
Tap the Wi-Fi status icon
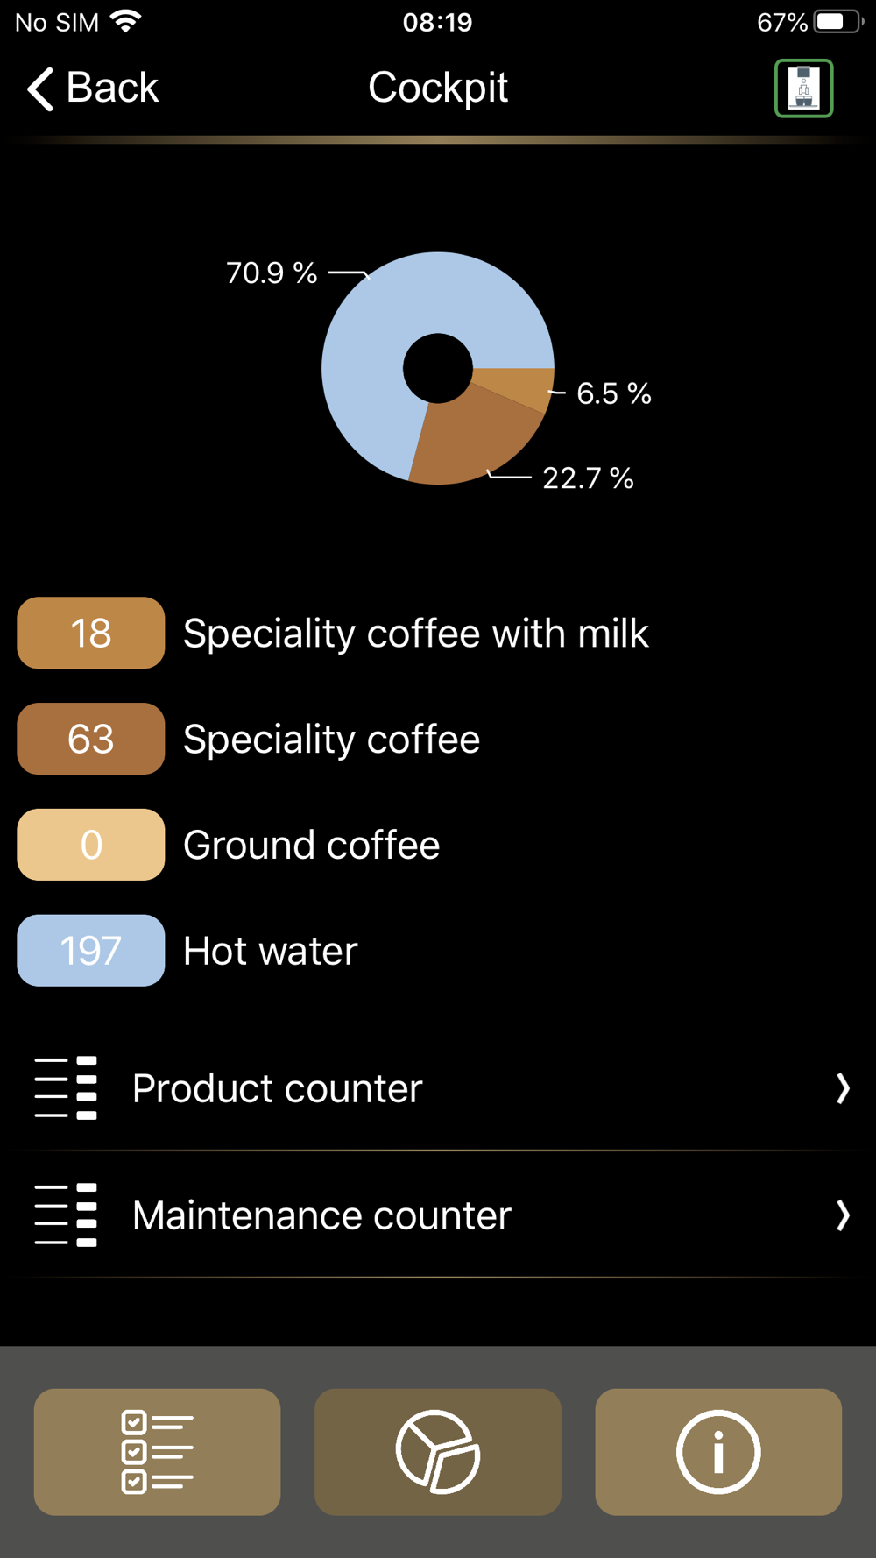(x=127, y=21)
